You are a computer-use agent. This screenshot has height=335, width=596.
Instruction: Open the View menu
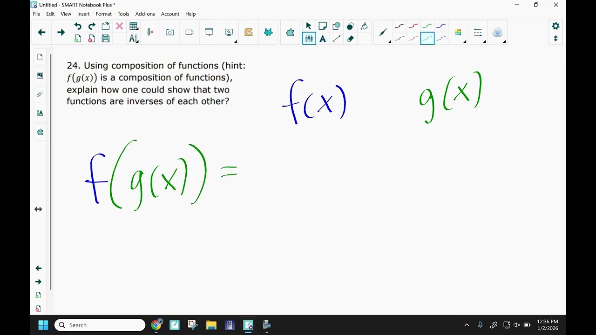66,14
